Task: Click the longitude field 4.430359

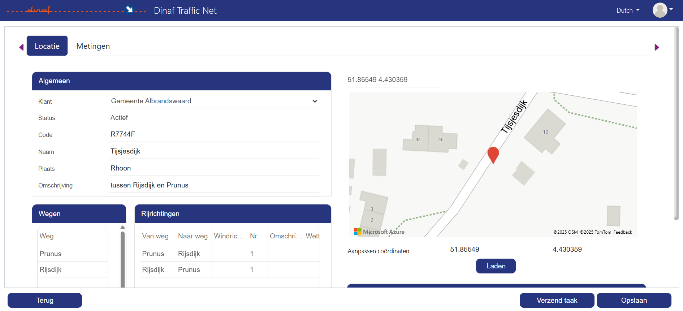Action: 599,250
